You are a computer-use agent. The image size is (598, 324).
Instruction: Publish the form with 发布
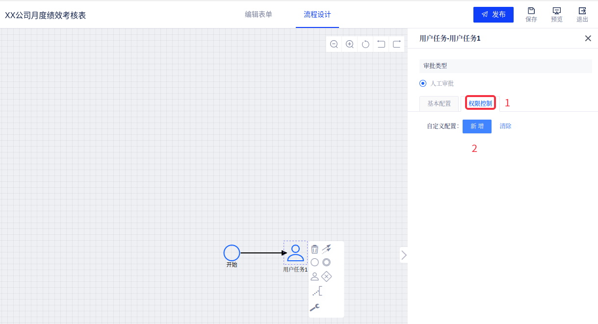coord(493,15)
